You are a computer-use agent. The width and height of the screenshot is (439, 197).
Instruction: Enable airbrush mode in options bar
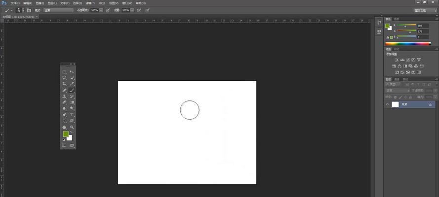point(139,10)
